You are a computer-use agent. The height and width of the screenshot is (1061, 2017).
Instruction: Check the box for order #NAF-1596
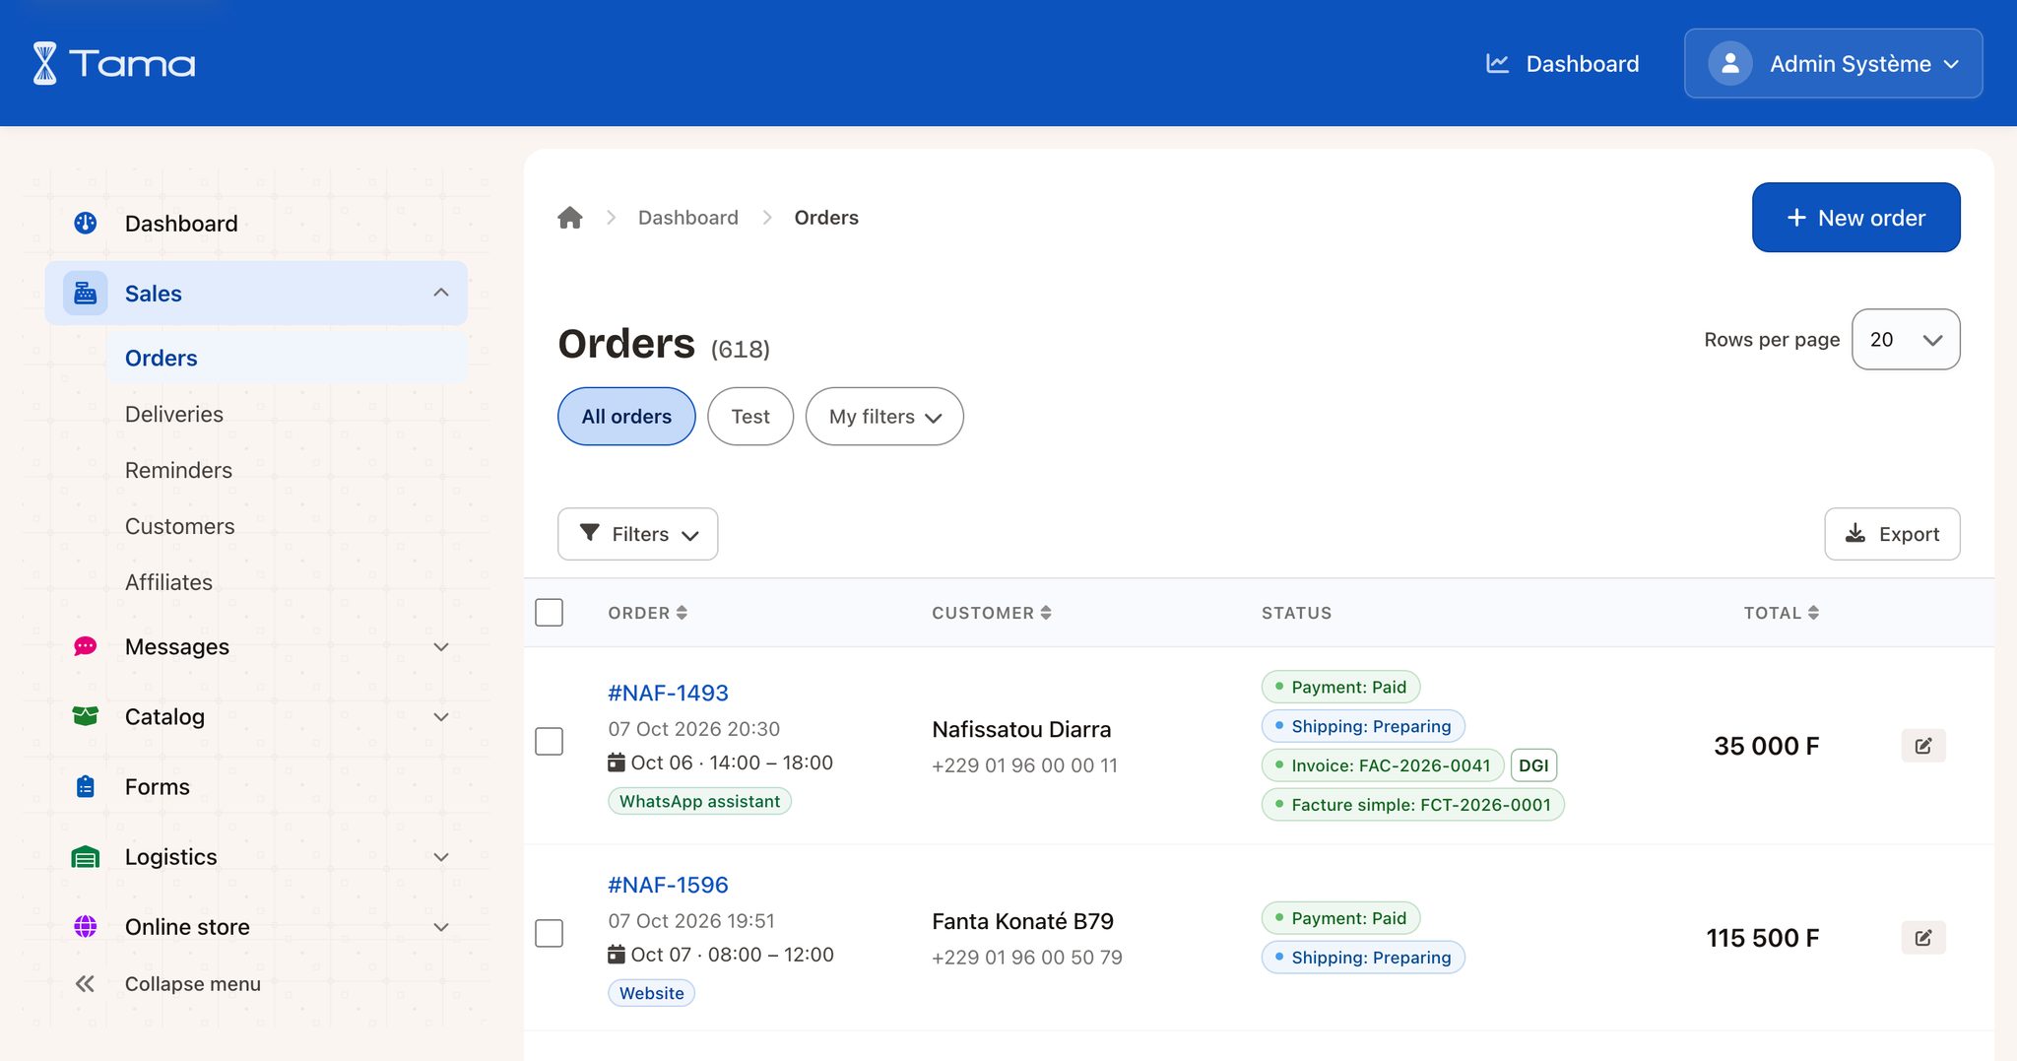[549, 933]
